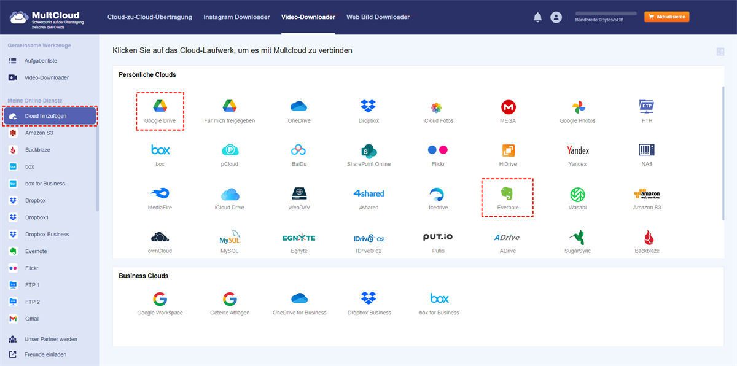Viewport: 737px width, 366px height.
Task: Add MediaFire cloud
Action: [160, 193]
